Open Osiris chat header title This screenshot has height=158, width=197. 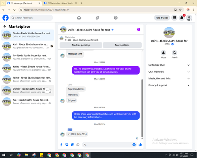[x=89, y=30]
